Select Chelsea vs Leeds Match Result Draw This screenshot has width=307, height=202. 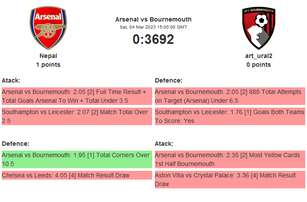(77, 175)
